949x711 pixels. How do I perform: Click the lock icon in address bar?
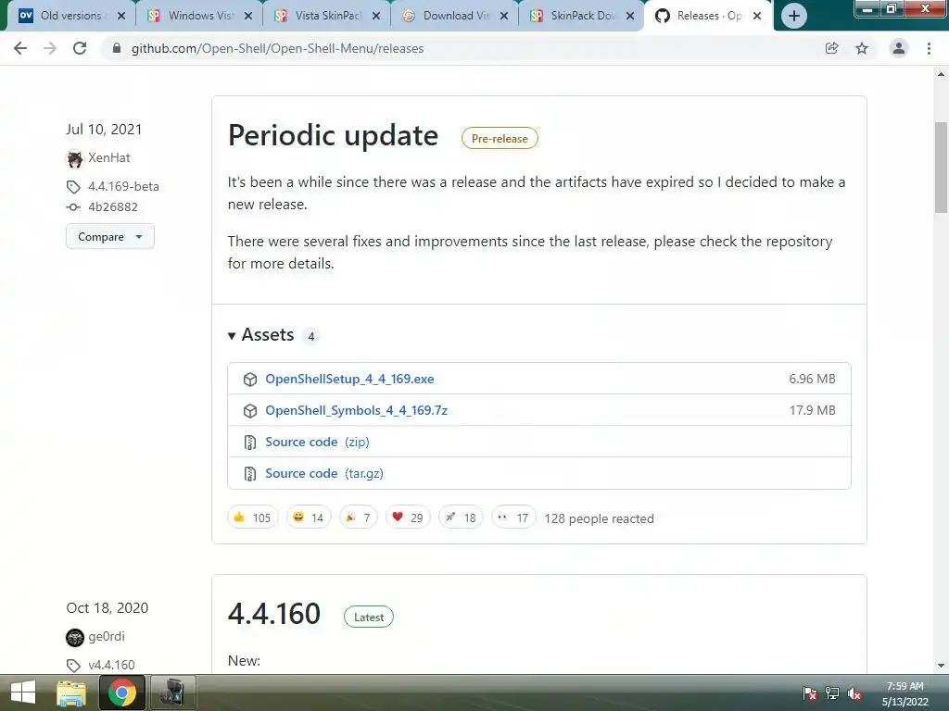click(x=117, y=48)
